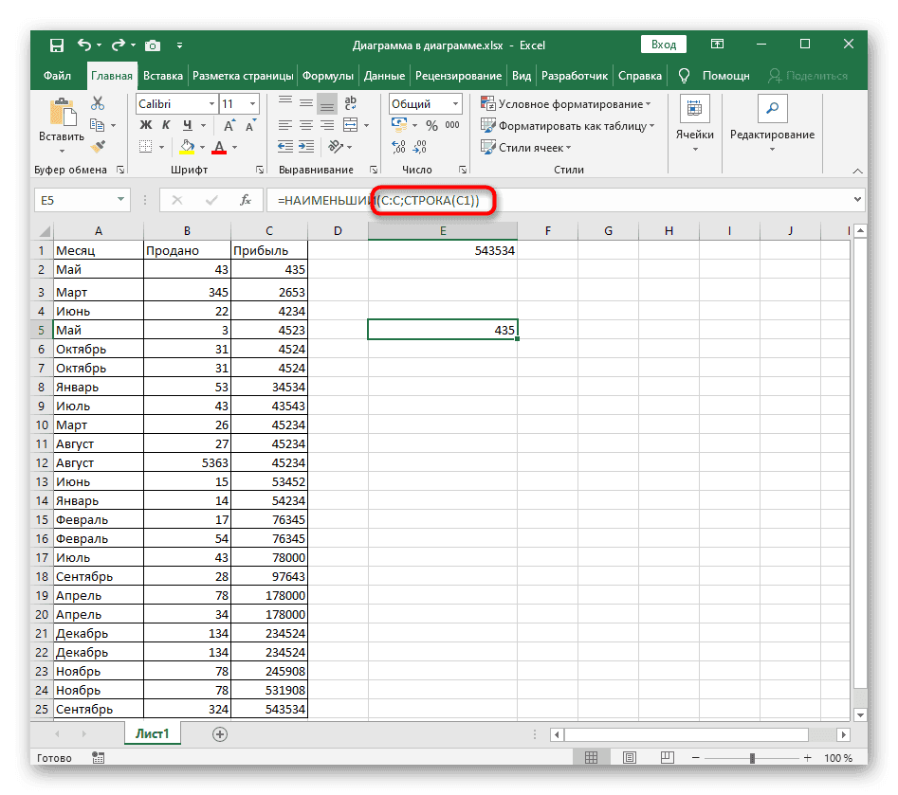Click the Cut scissors icon

(x=98, y=104)
